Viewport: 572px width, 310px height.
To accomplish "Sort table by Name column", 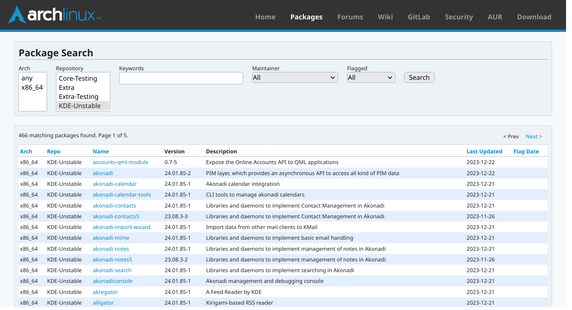I will pos(101,151).
